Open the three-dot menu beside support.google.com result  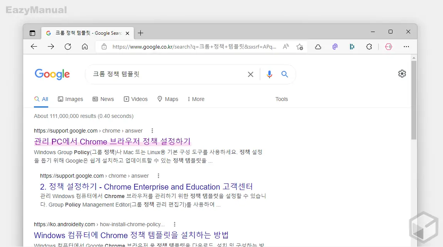tap(152, 131)
